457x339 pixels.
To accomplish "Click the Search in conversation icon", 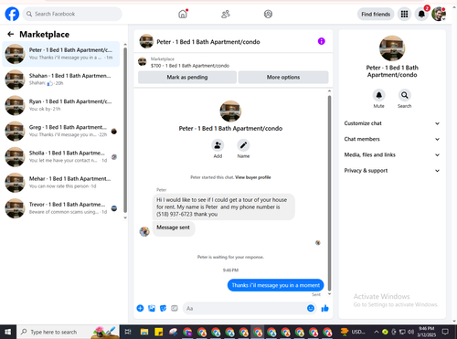I will (x=405, y=95).
